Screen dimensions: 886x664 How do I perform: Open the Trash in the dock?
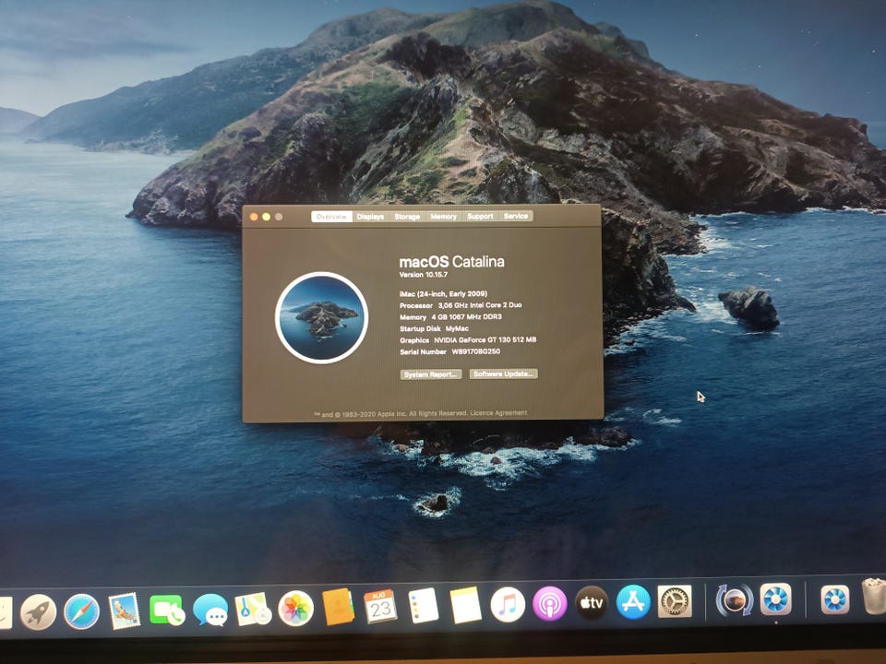[x=874, y=596]
